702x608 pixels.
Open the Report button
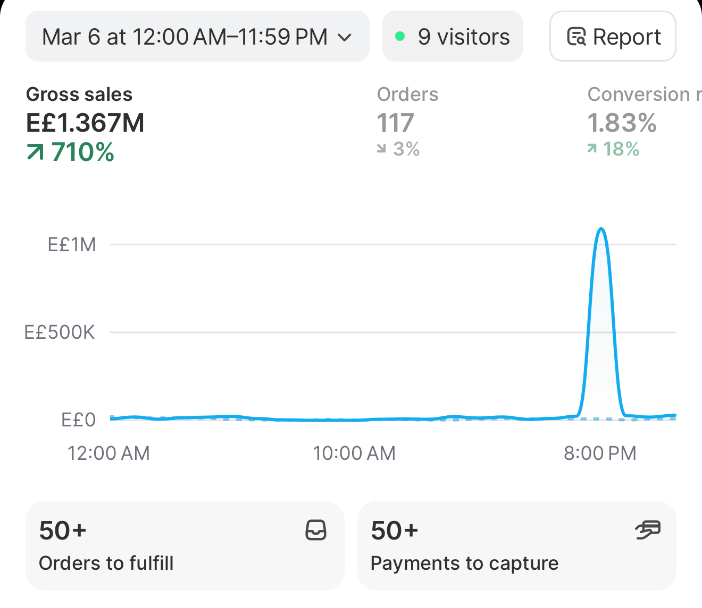coord(613,36)
